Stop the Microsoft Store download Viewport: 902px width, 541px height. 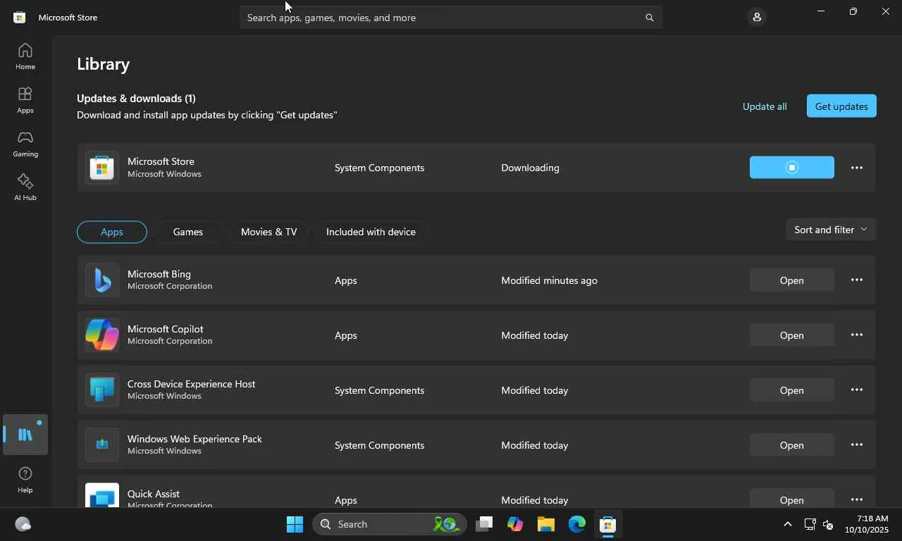click(792, 168)
